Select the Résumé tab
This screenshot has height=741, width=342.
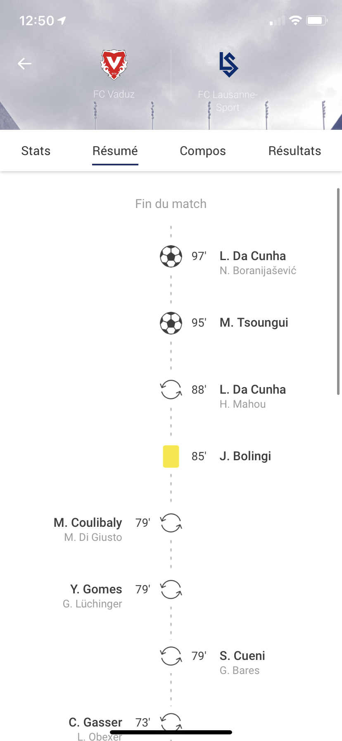[x=115, y=151]
